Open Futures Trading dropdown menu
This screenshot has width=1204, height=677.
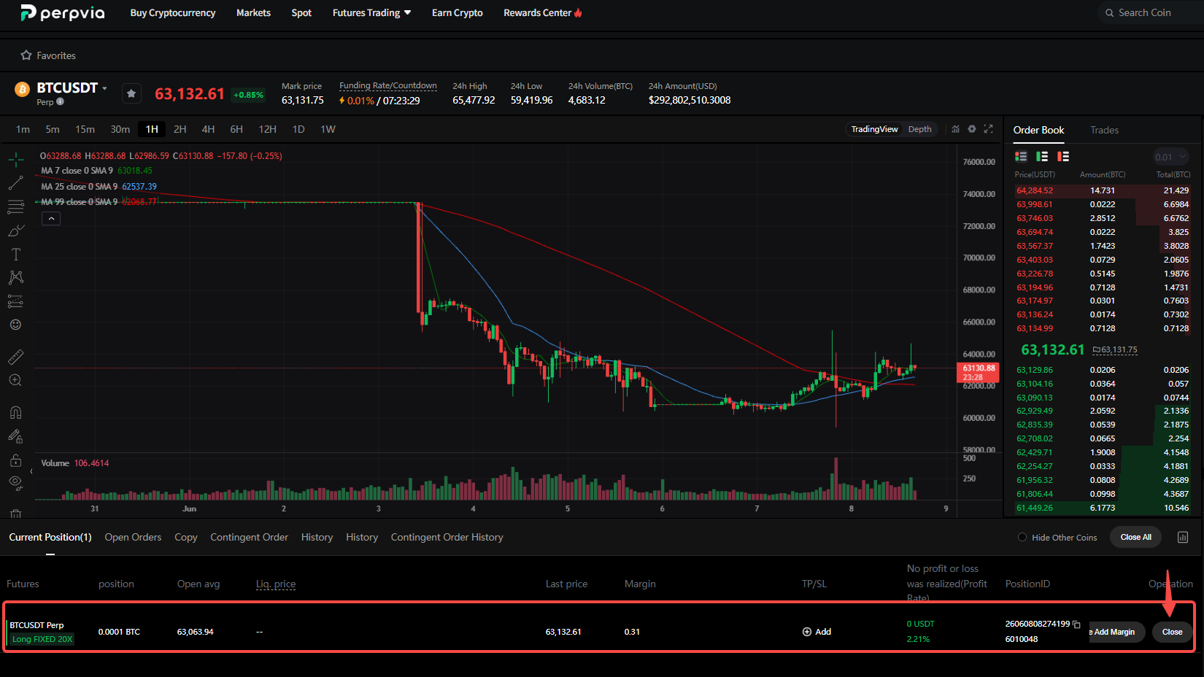pyautogui.click(x=372, y=13)
